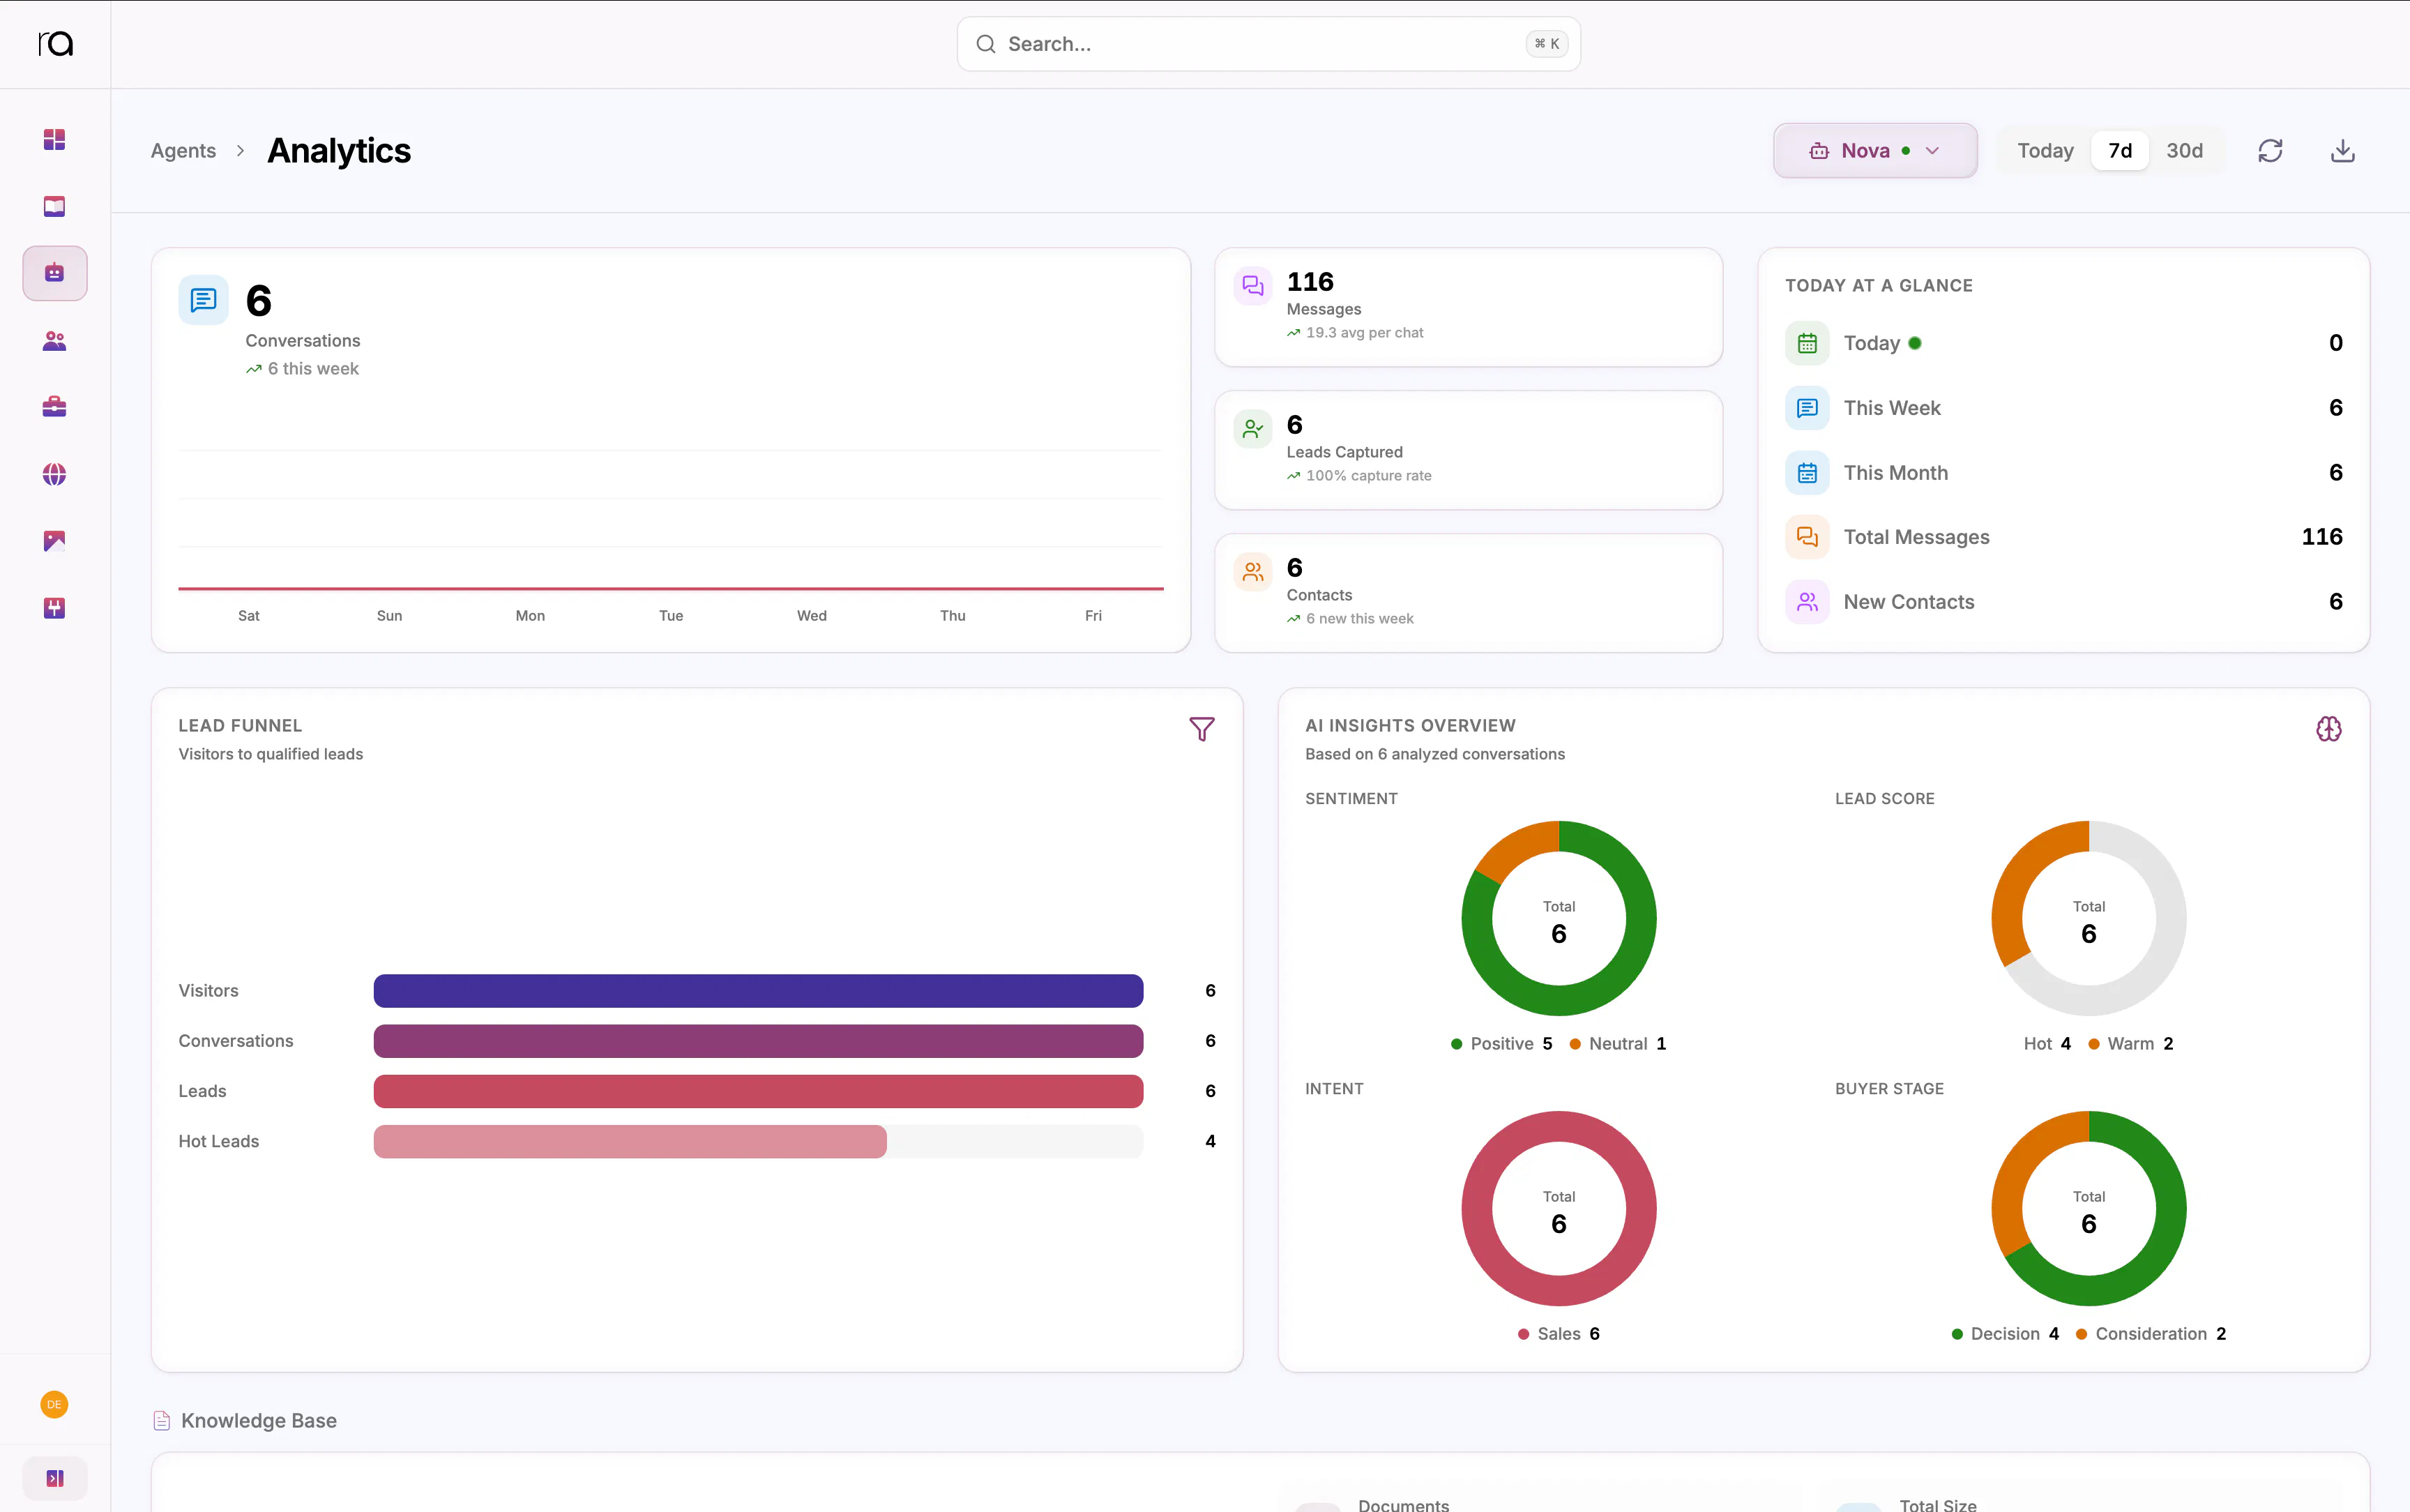Click the '100% capture rate' text
This screenshot has width=2410, height=1512.
click(x=1368, y=476)
